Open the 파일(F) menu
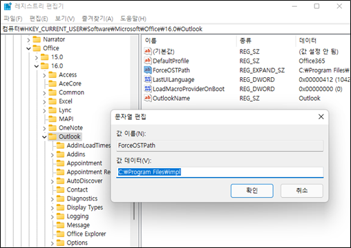 point(13,19)
